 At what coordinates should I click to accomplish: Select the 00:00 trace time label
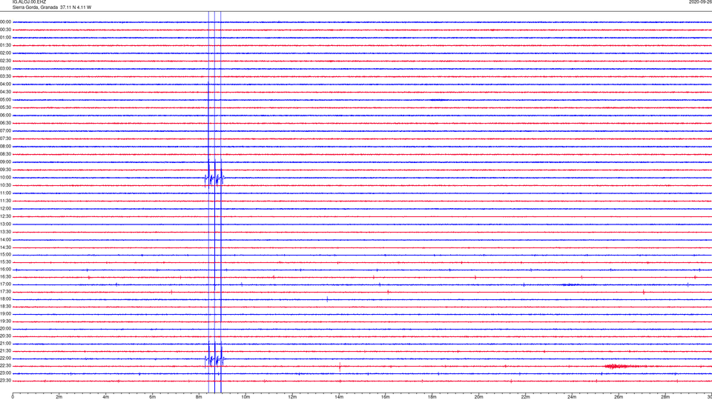[6, 21]
